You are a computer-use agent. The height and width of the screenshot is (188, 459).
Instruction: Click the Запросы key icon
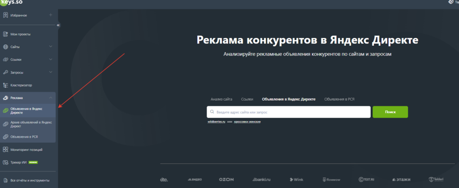[5, 72]
